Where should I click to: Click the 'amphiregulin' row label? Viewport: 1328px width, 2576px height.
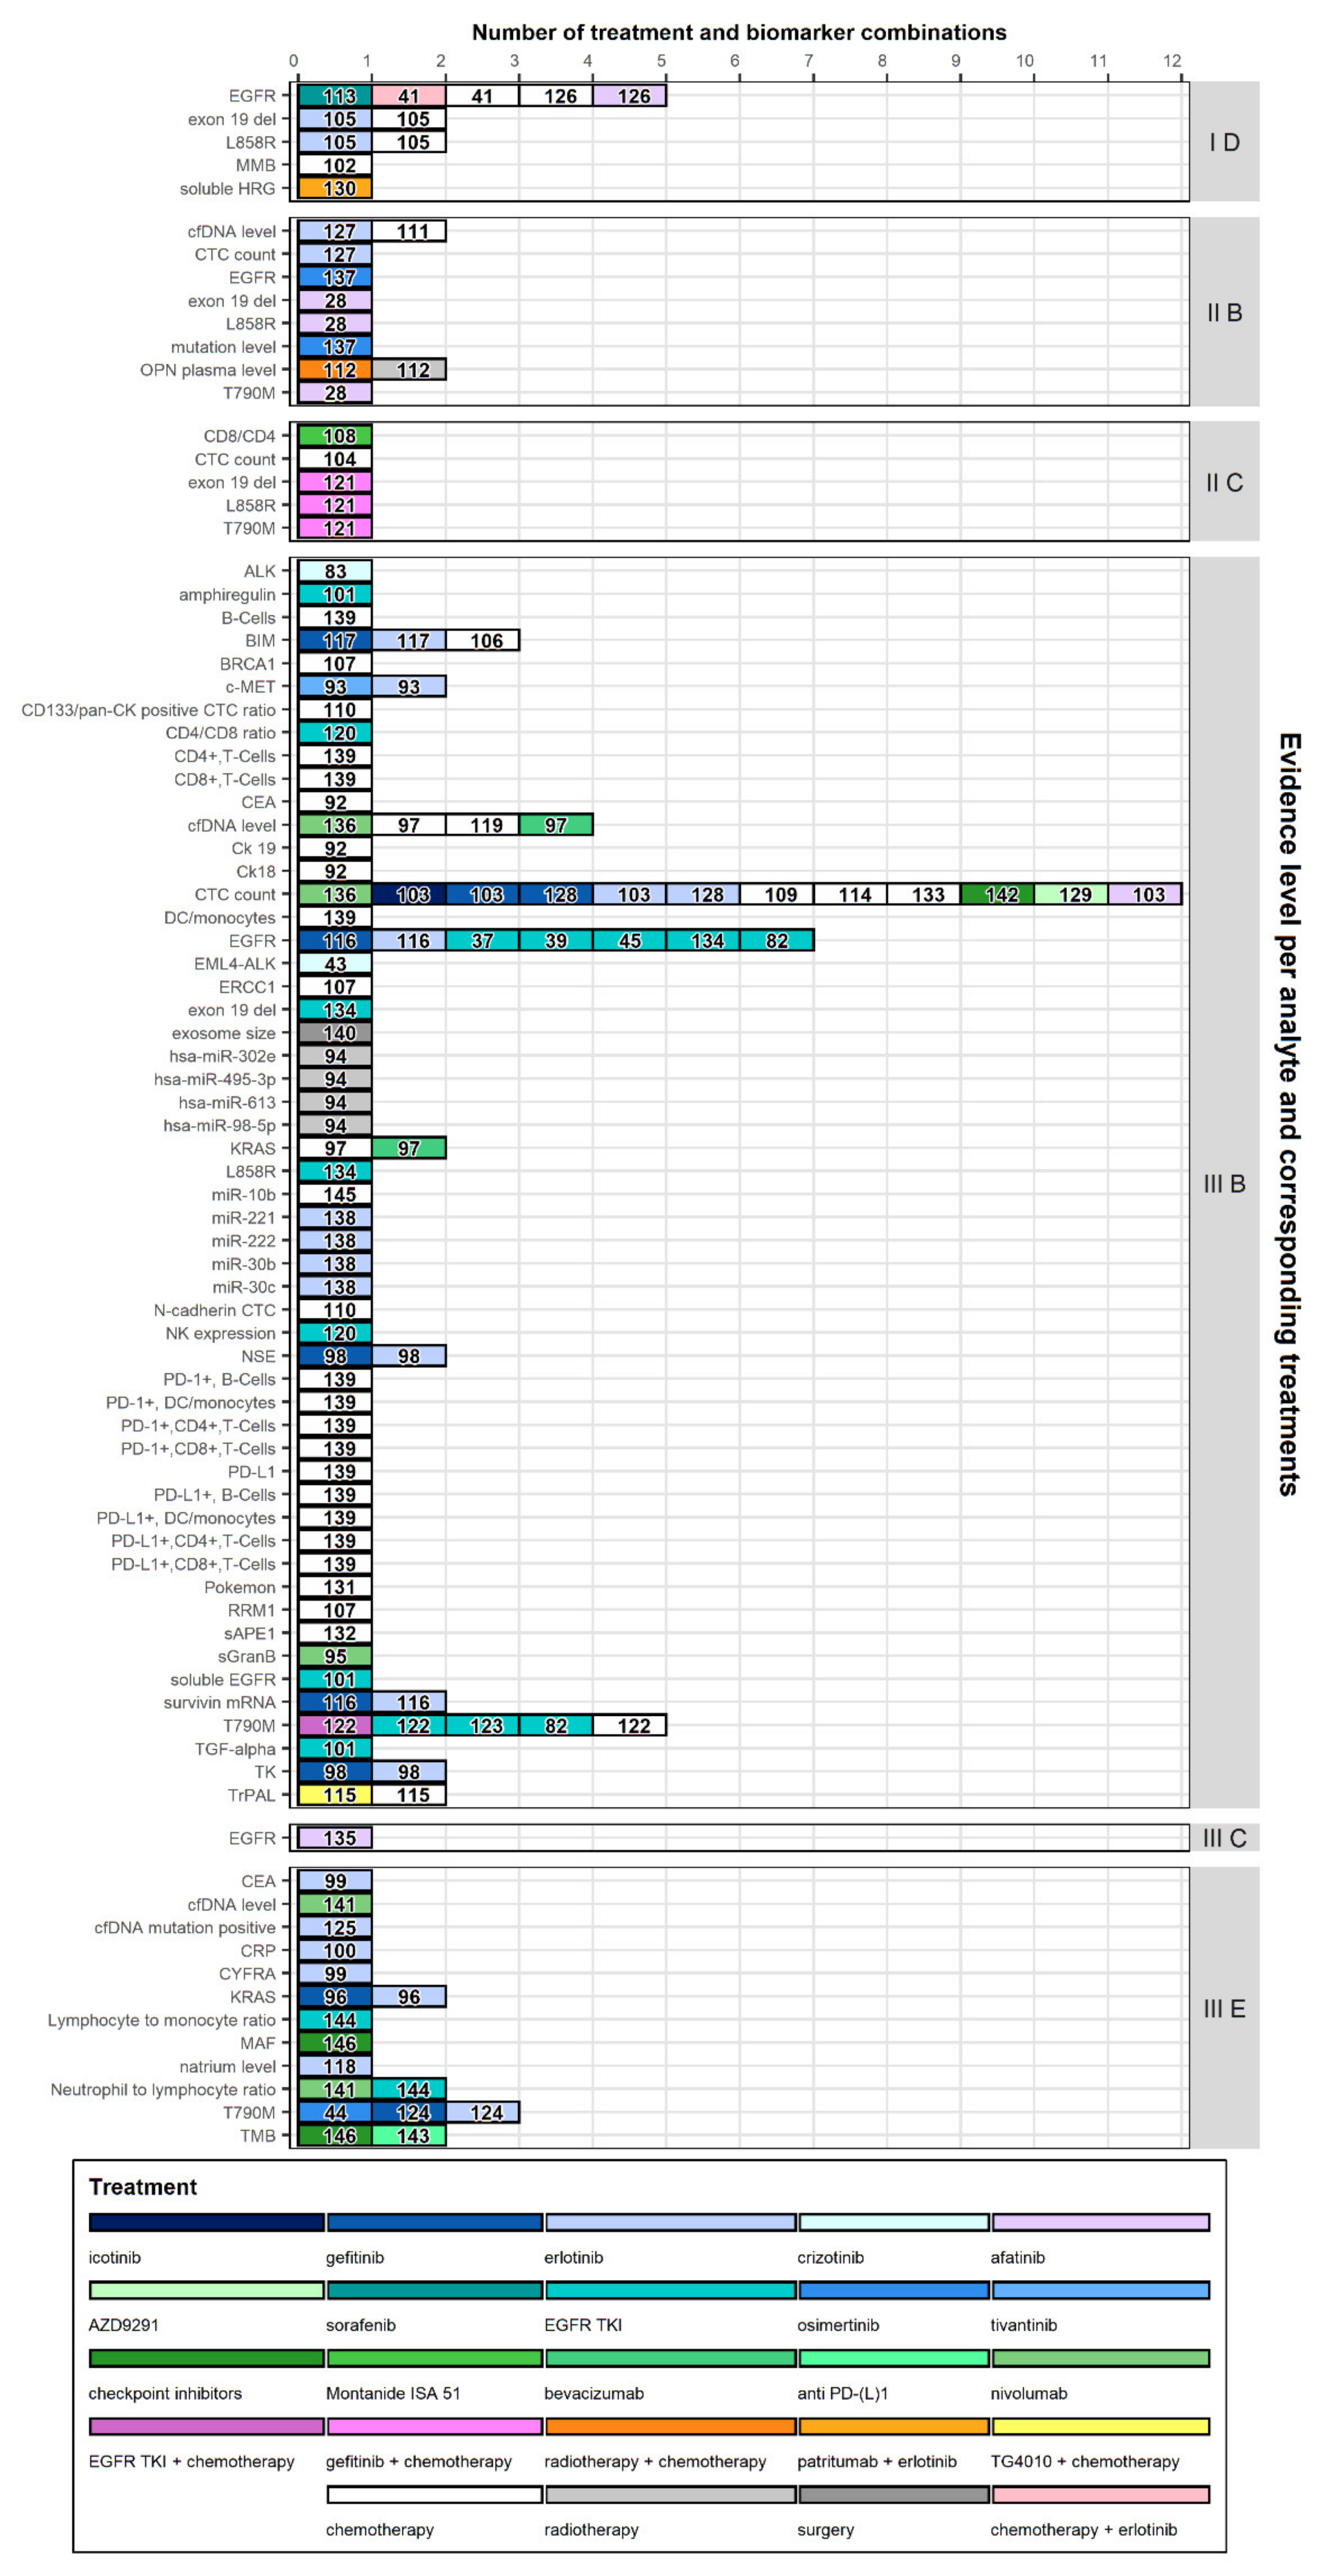point(227,595)
